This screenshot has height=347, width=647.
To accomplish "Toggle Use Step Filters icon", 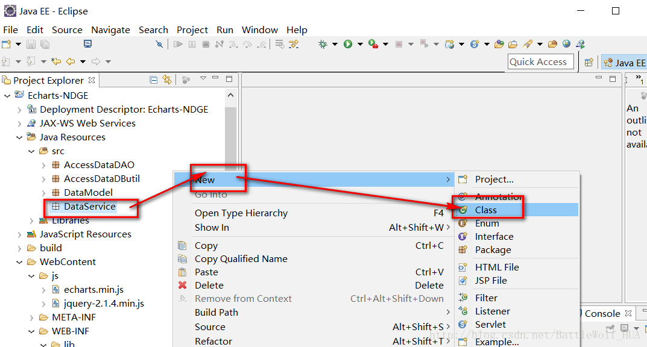I will tap(294, 44).
